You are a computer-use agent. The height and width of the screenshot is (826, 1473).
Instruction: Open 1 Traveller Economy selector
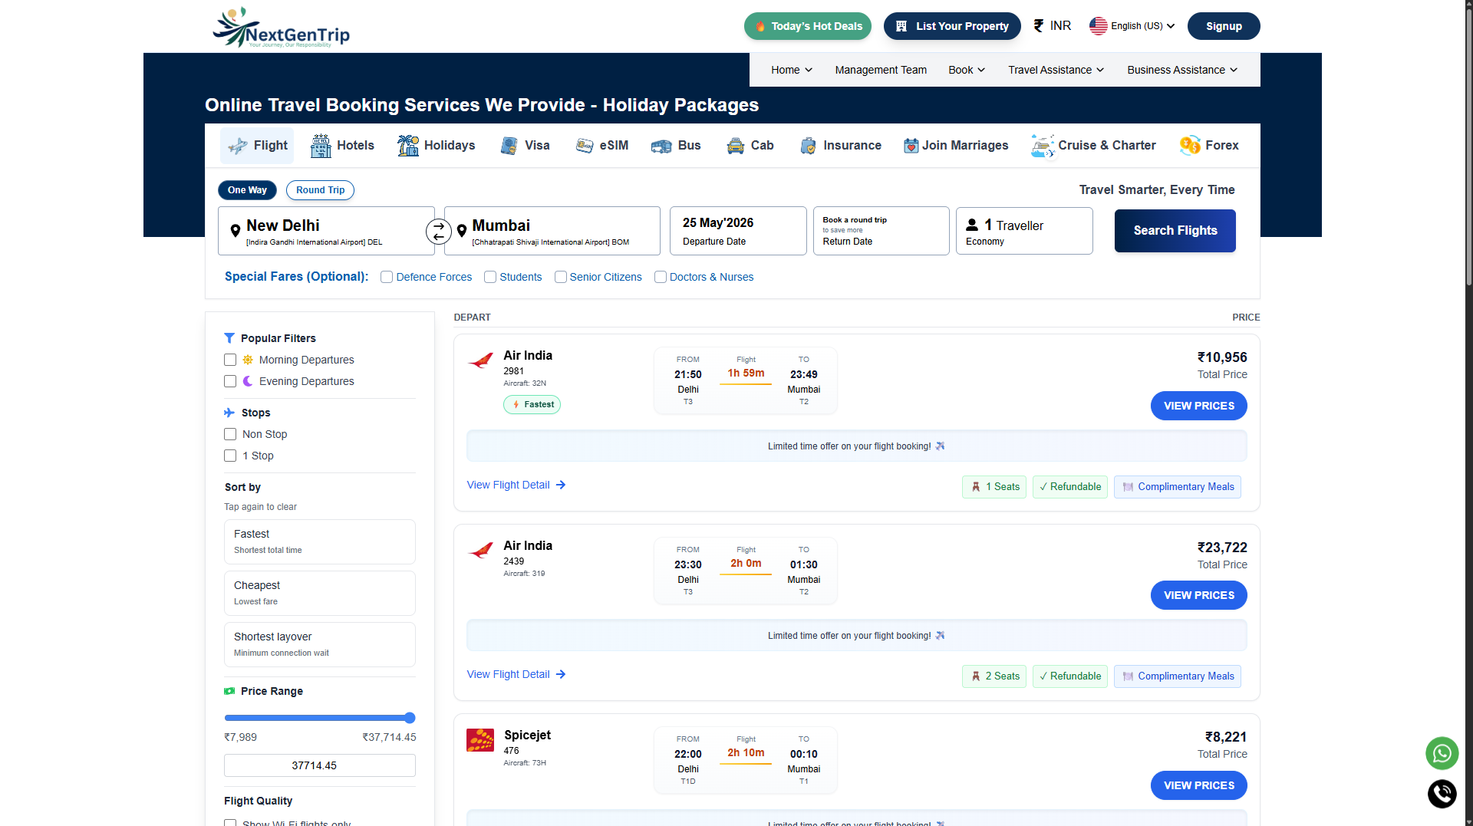tap(1024, 231)
